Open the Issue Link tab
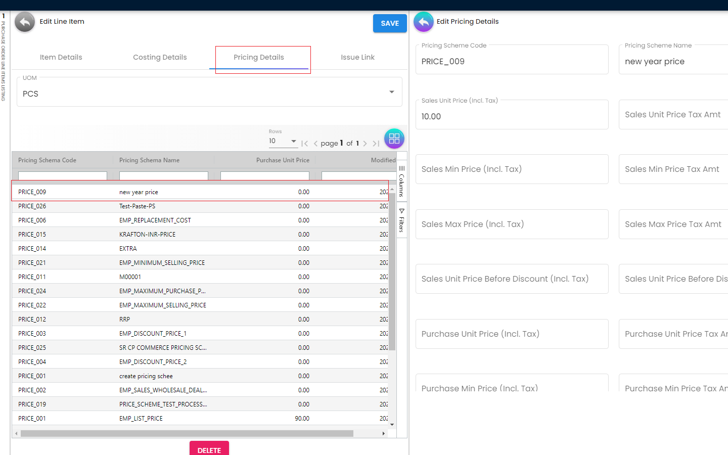This screenshot has height=455, width=728. pos(357,57)
